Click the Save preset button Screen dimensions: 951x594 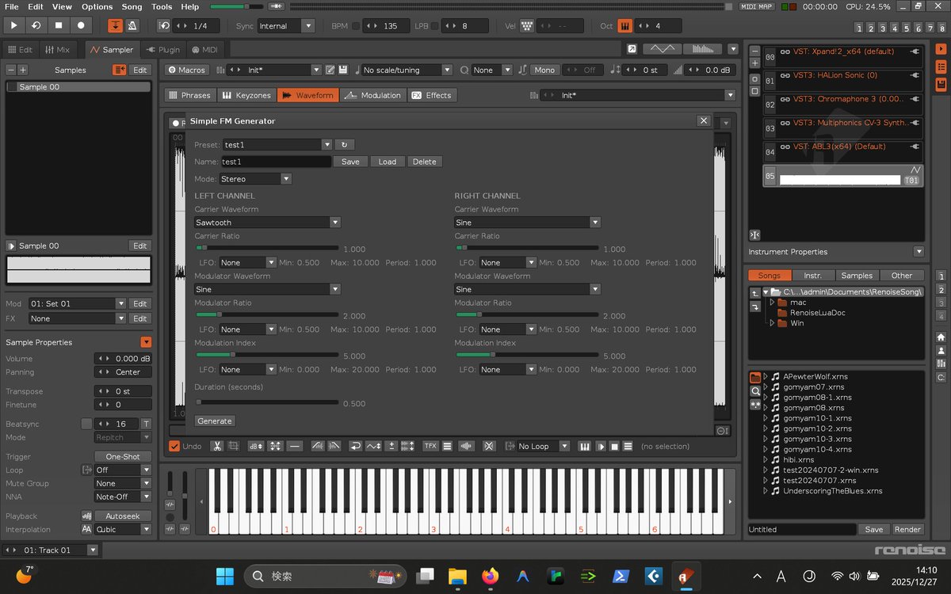pos(350,162)
